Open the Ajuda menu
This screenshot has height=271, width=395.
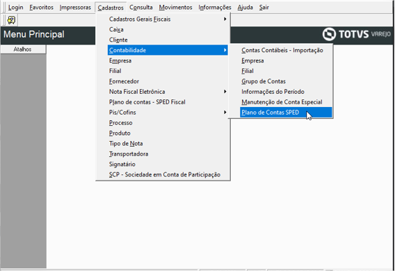[x=245, y=8]
